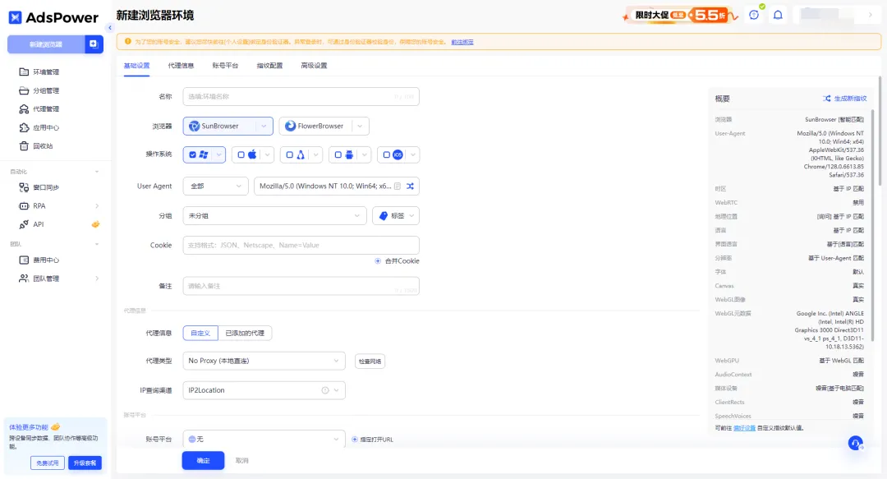This screenshot has height=479, width=887.
Task: Expand the 分组 未分组 dropdown
Action: pos(274,216)
